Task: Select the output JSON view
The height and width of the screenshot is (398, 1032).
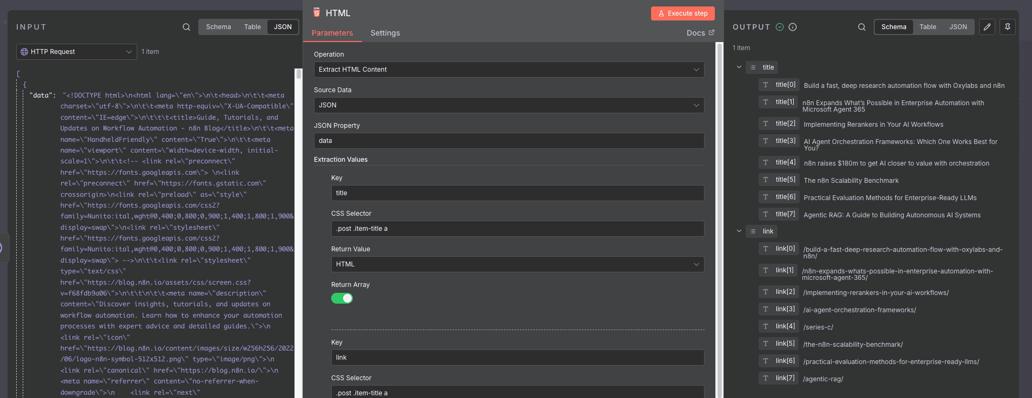Action: click(958, 27)
